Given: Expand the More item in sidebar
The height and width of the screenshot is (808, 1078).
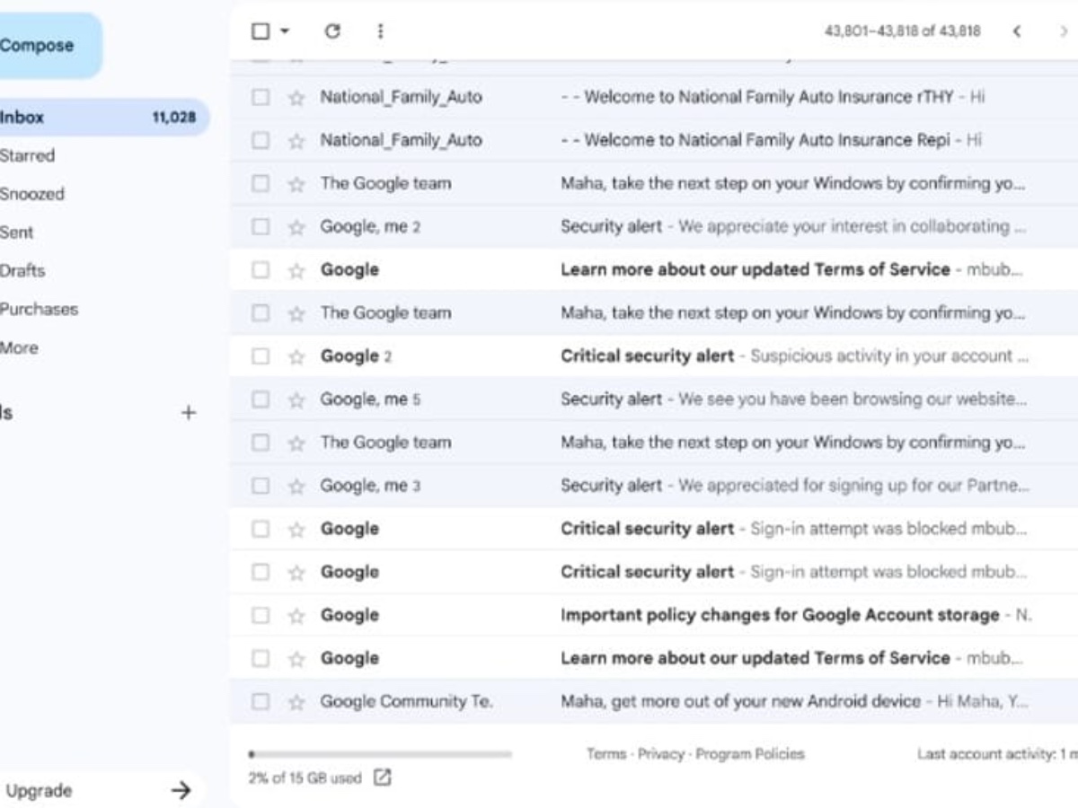Looking at the screenshot, I should point(19,347).
